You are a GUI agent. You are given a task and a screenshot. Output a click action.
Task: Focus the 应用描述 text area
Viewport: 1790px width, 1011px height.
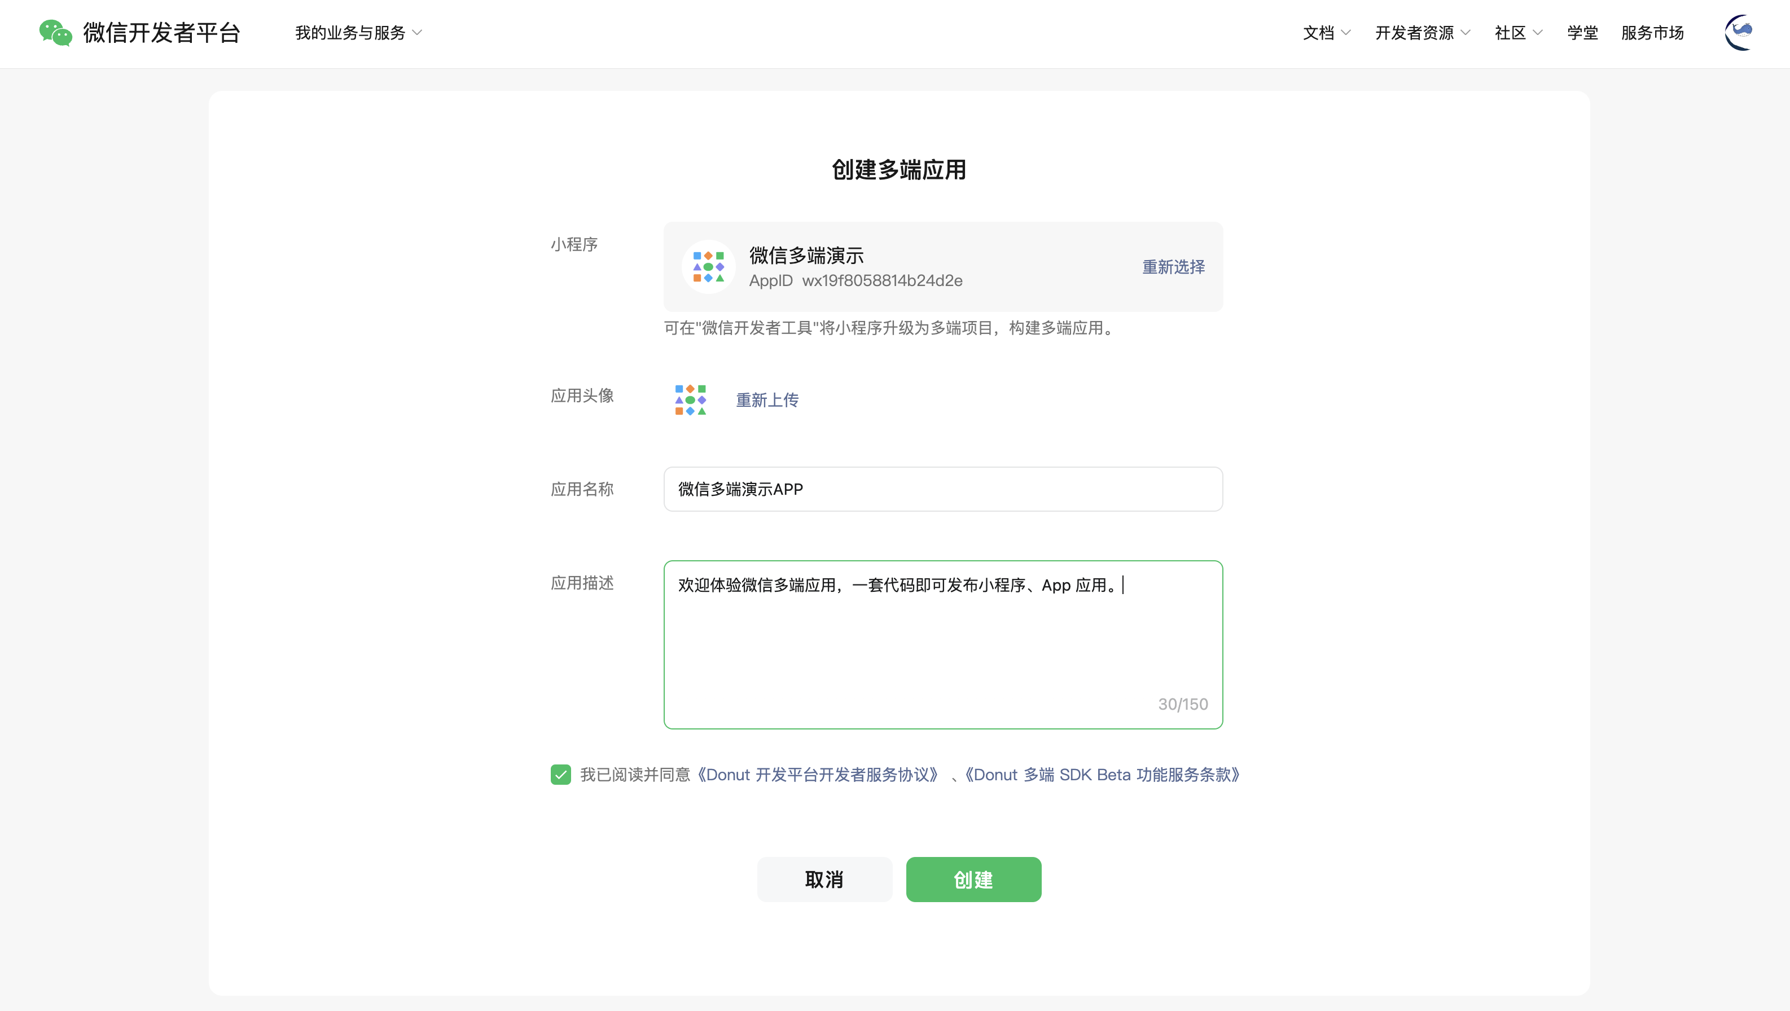click(x=943, y=645)
